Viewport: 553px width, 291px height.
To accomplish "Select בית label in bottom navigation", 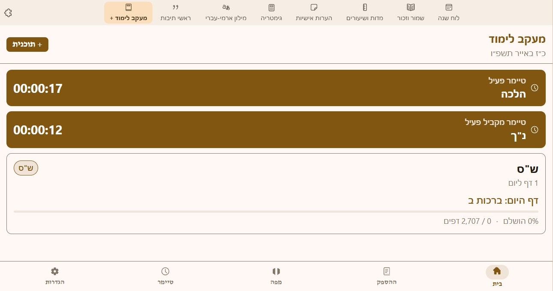I will pyautogui.click(x=497, y=283).
